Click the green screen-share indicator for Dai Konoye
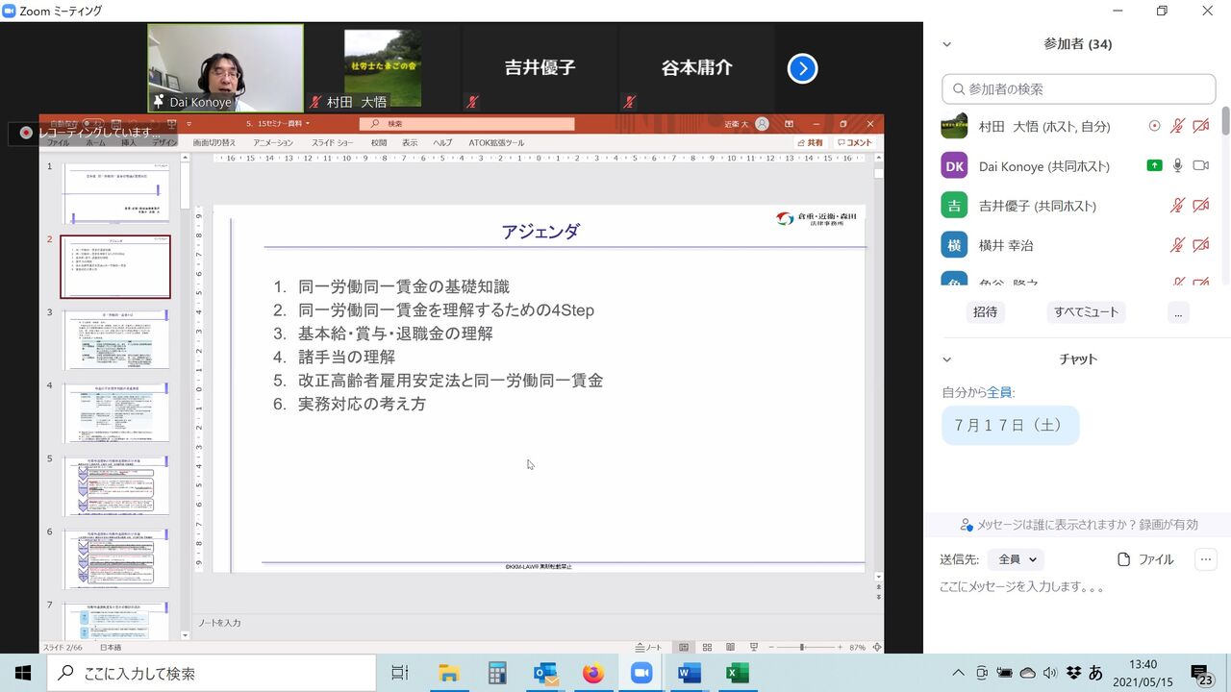 [x=1155, y=165]
